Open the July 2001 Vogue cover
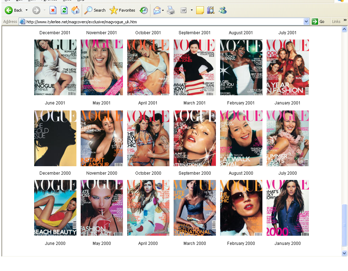This screenshot has height=271, width=348. (288, 67)
